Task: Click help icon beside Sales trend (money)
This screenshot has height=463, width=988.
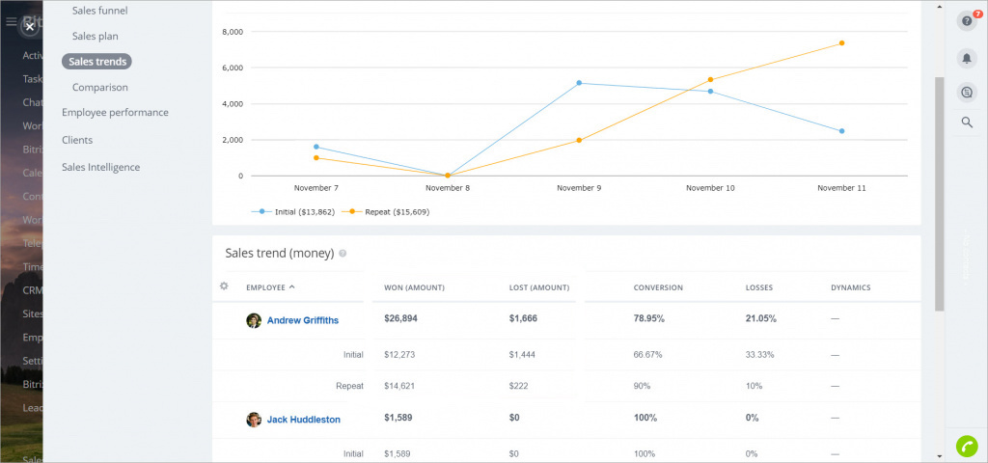Action: click(343, 254)
